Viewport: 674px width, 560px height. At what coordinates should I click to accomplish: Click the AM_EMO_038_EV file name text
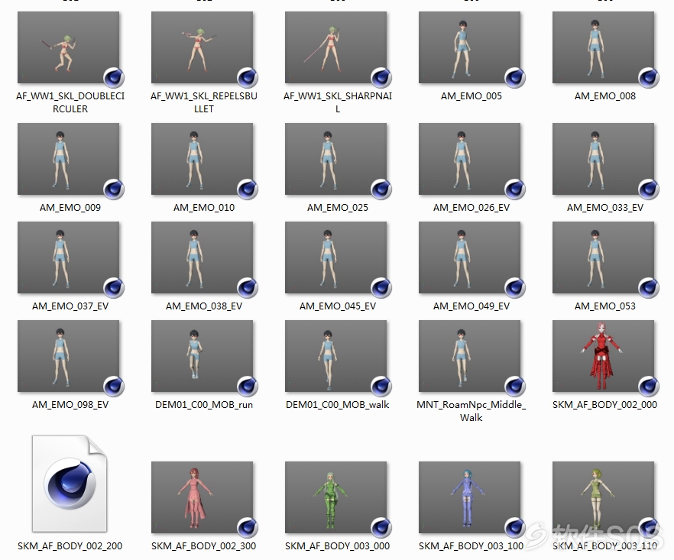[204, 306]
